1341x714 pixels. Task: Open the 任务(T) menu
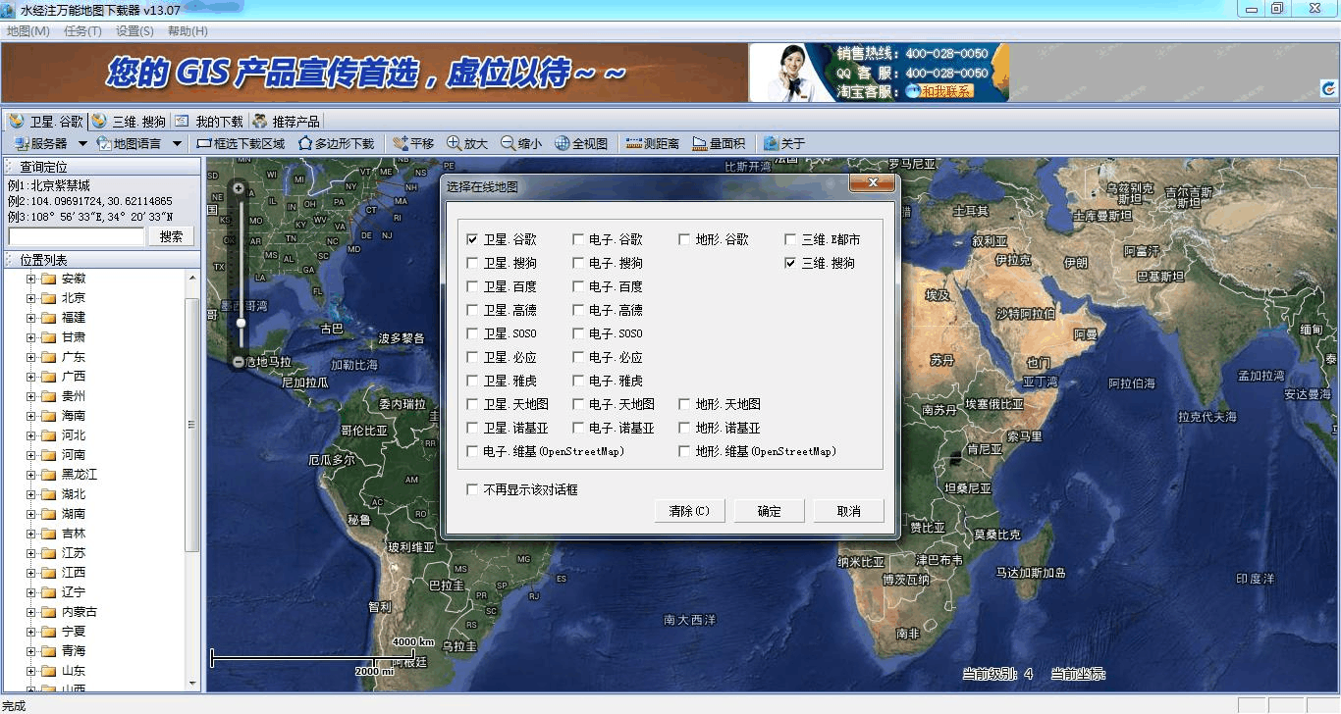coord(82,31)
